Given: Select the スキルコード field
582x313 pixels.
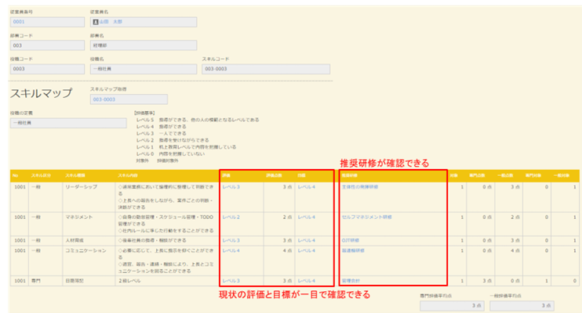Looking at the screenshot, I should pyautogui.click(x=266, y=69).
